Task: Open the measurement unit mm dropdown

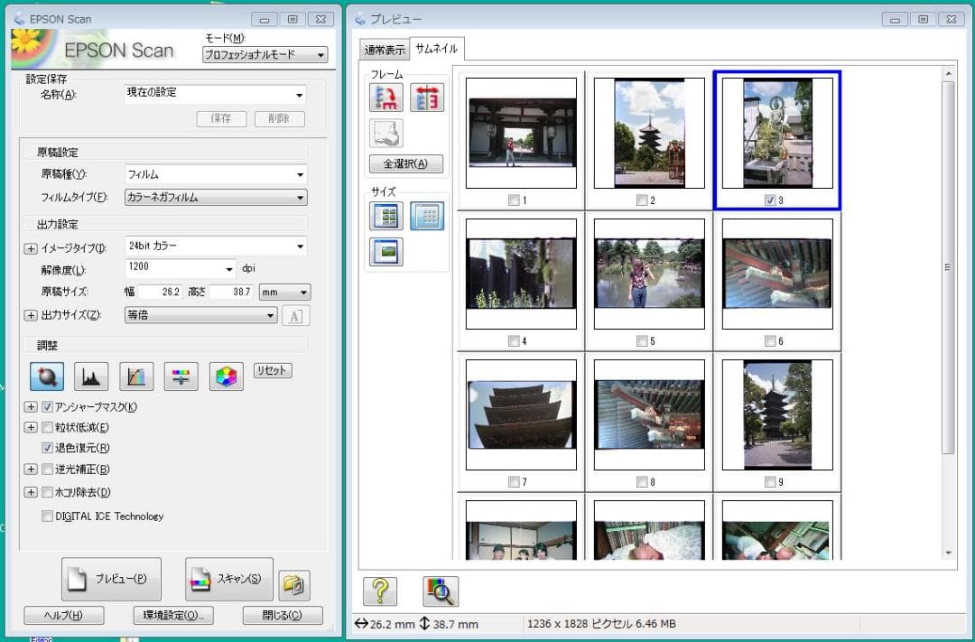Action: click(x=284, y=292)
